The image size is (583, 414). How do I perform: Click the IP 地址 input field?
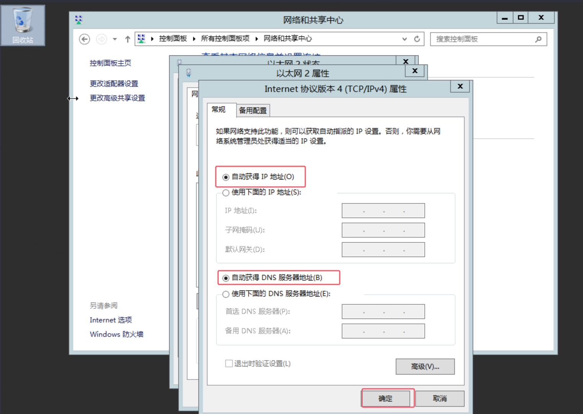point(383,211)
